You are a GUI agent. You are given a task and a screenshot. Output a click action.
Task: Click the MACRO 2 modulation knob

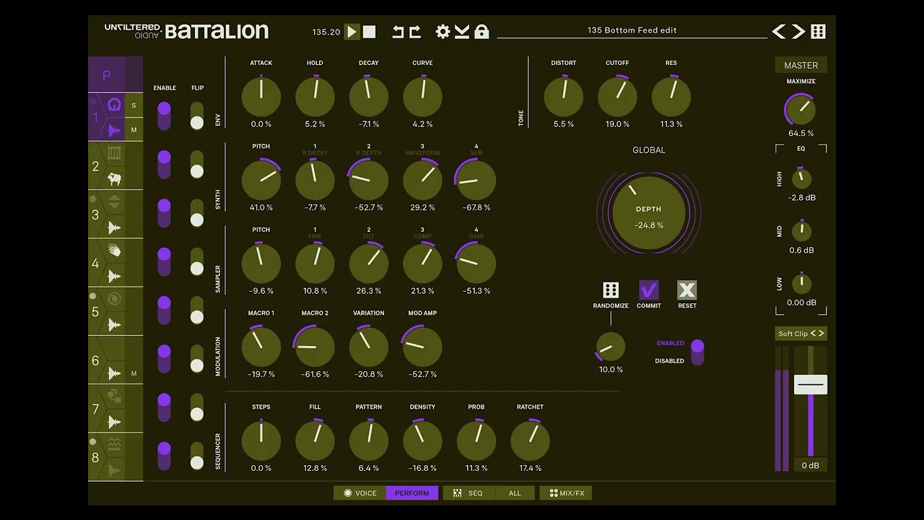pos(315,347)
